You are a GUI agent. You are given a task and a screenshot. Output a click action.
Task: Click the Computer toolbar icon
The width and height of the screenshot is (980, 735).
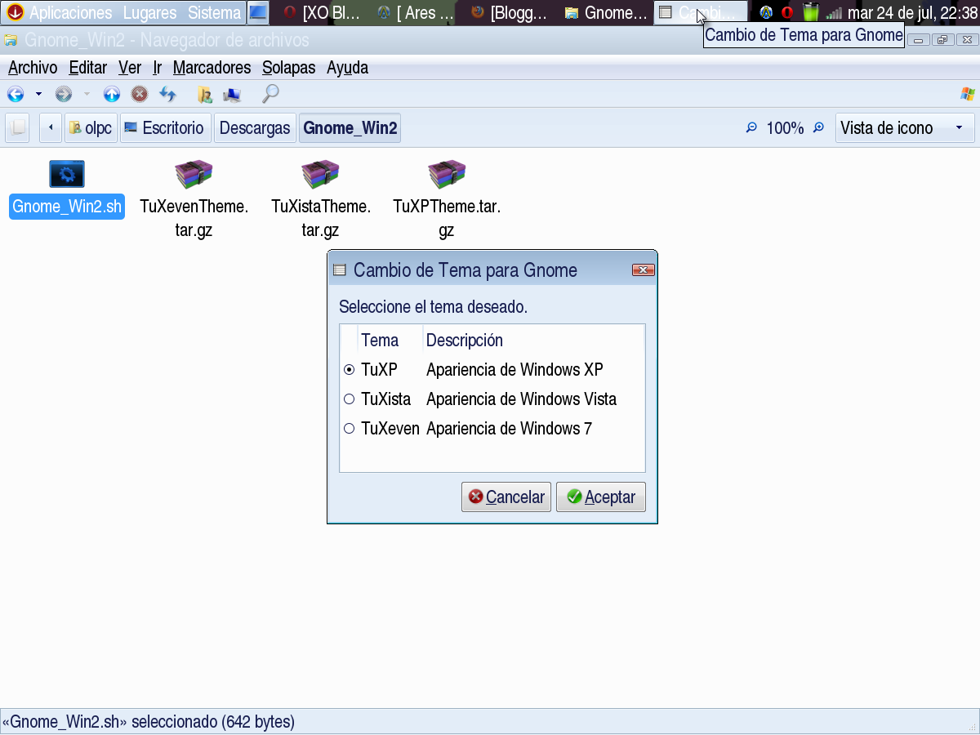coord(232,95)
